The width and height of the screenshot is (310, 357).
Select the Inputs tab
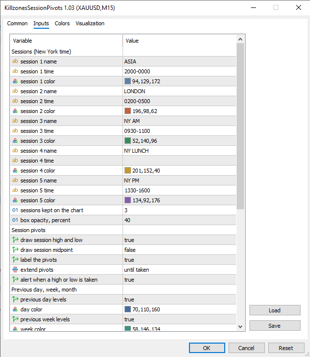tap(41, 23)
